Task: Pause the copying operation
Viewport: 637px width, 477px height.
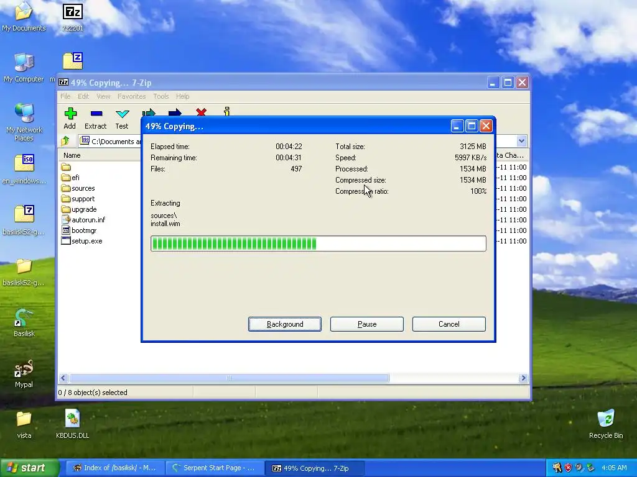Action: [x=367, y=324]
